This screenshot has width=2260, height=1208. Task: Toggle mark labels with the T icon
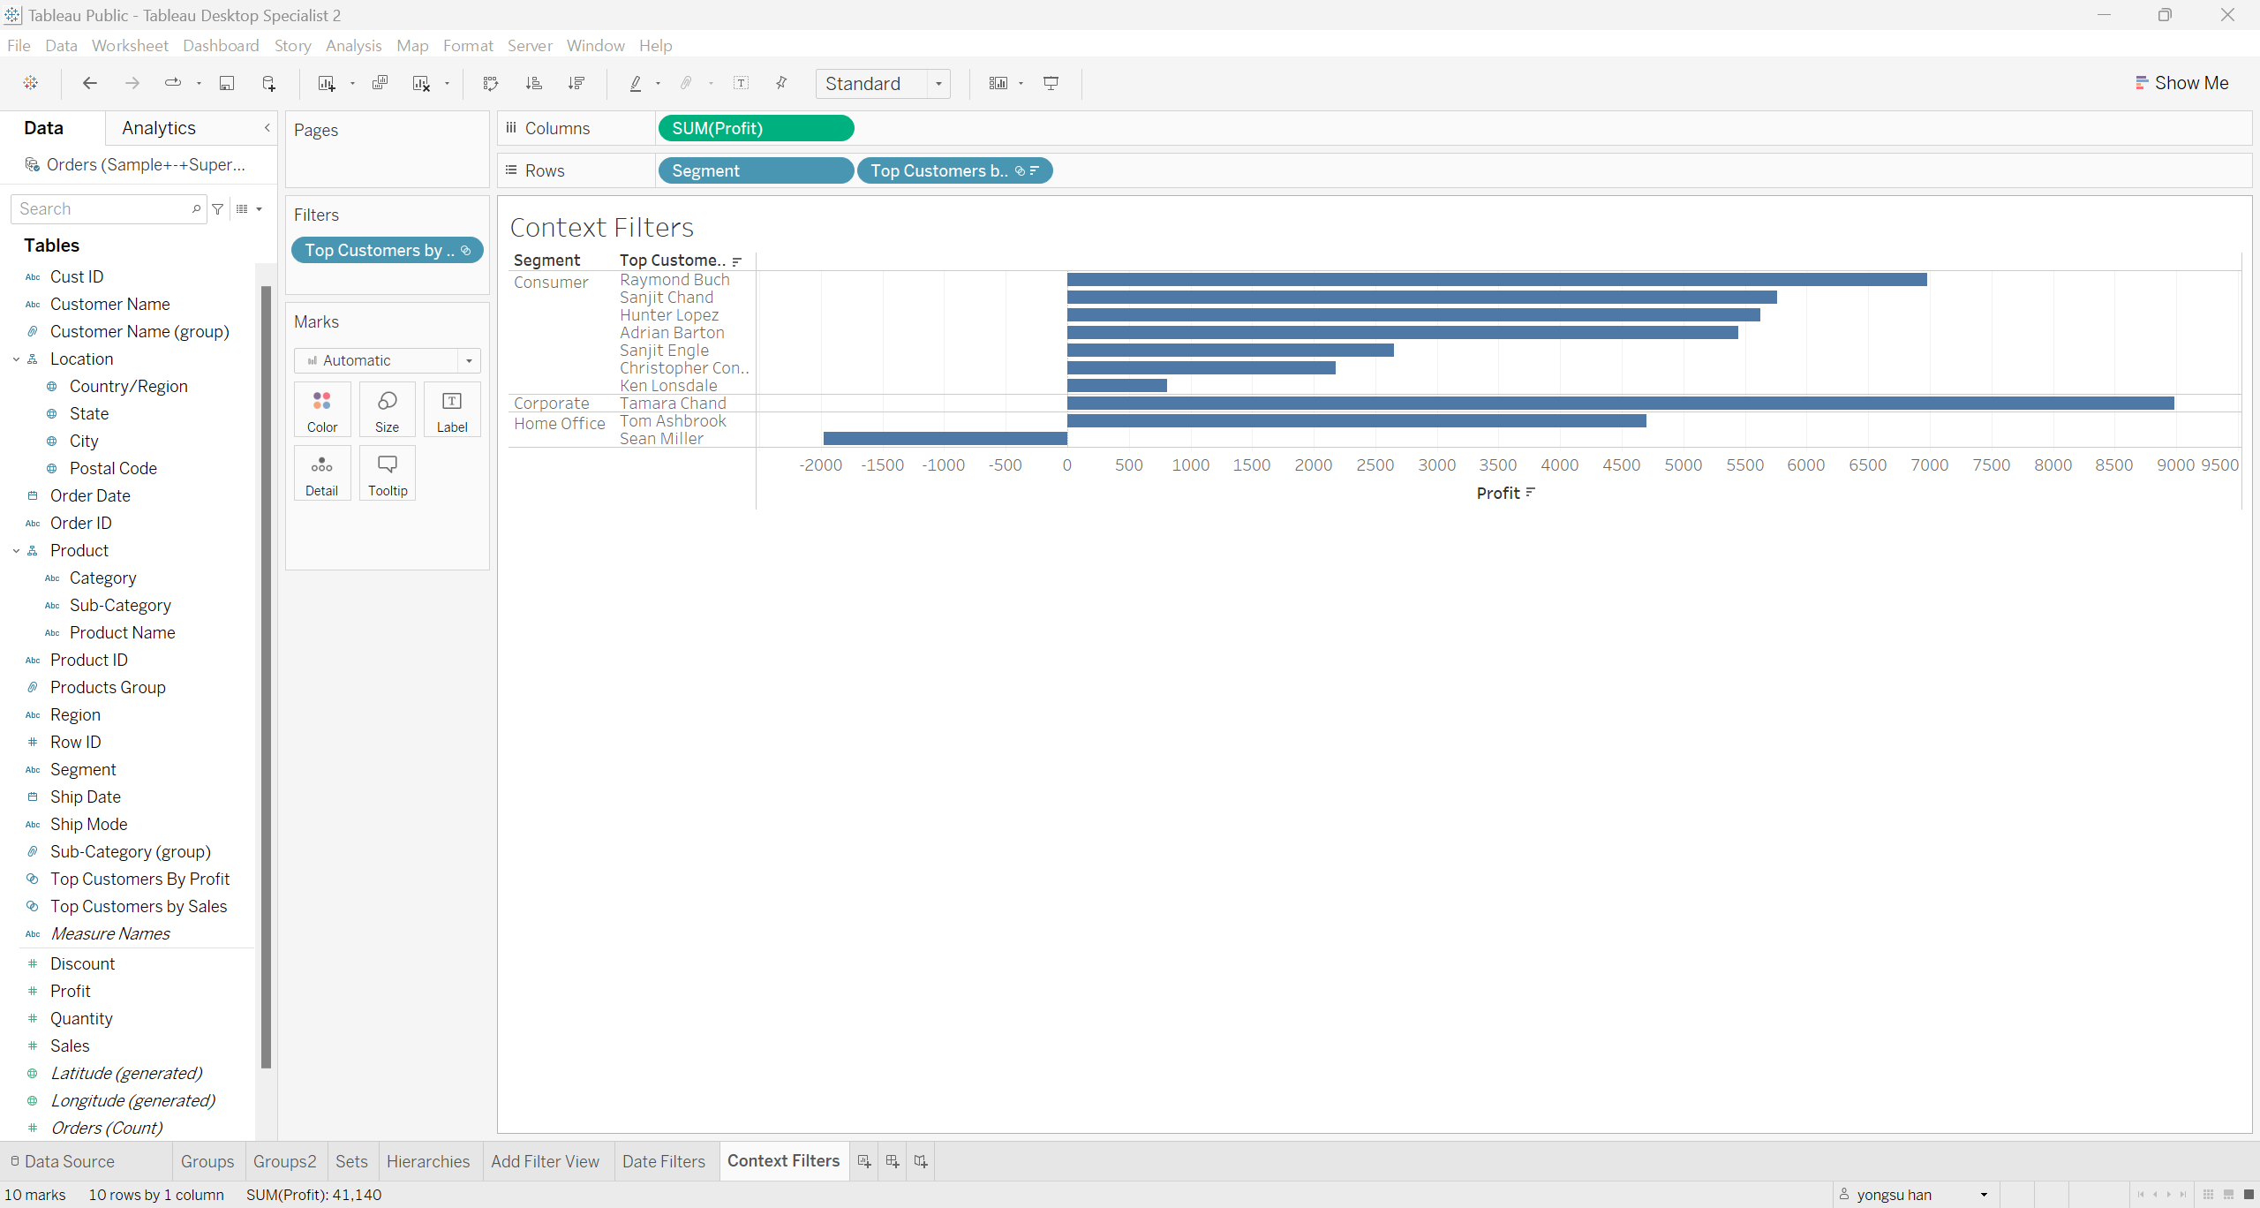click(x=741, y=83)
